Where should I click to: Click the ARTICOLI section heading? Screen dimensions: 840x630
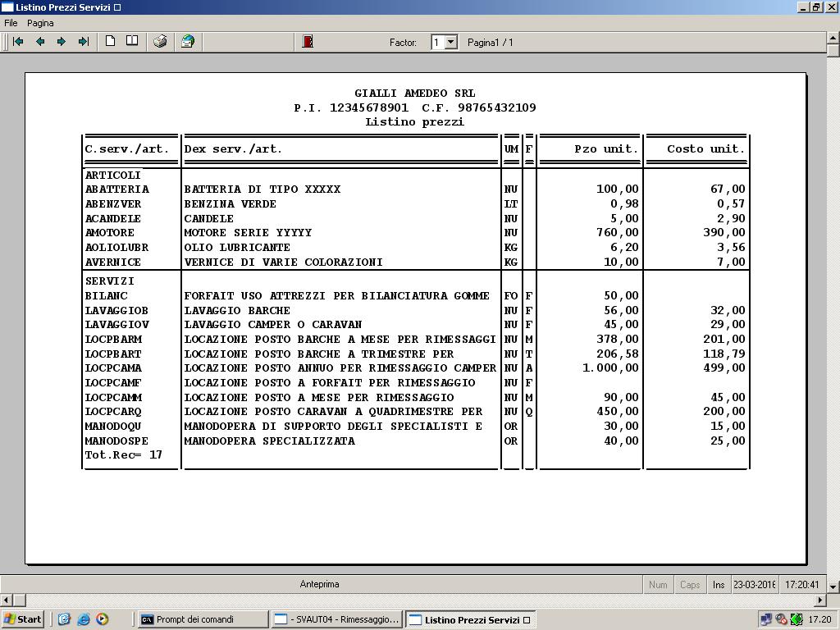coord(113,176)
